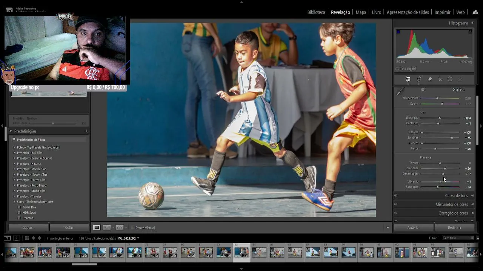The width and height of the screenshot is (483, 271).
Task: Expand the Misturador de cores panel
Action: coord(472,204)
